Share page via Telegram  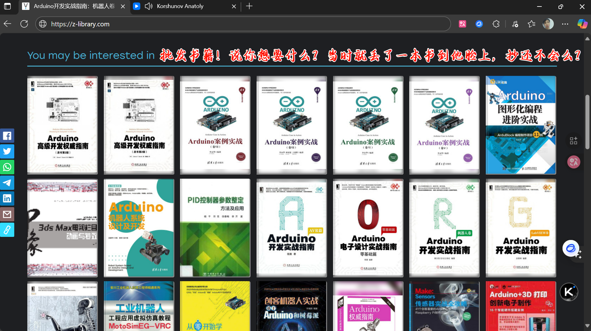coord(7,183)
